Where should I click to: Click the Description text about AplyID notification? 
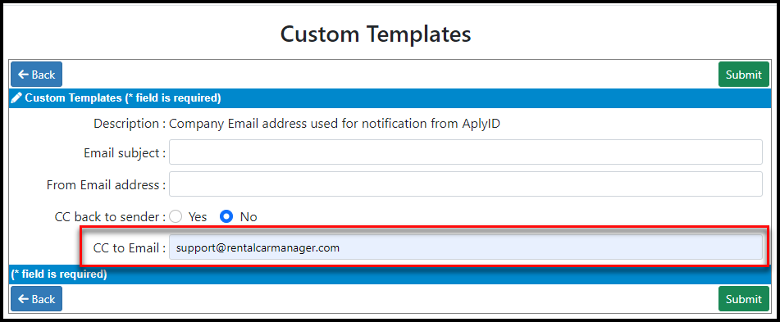coord(335,124)
